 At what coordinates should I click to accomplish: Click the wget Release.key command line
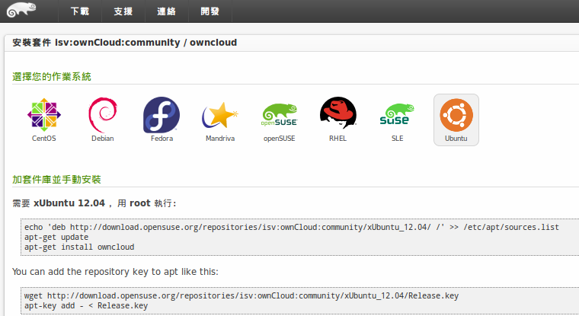click(242, 295)
